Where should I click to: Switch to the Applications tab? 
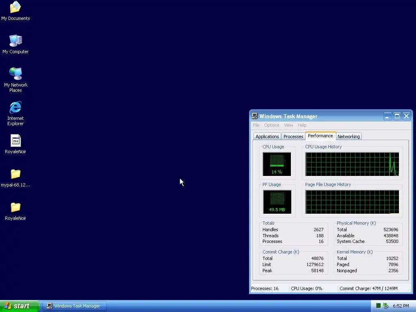pyautogui.click(x=267, y=136)
